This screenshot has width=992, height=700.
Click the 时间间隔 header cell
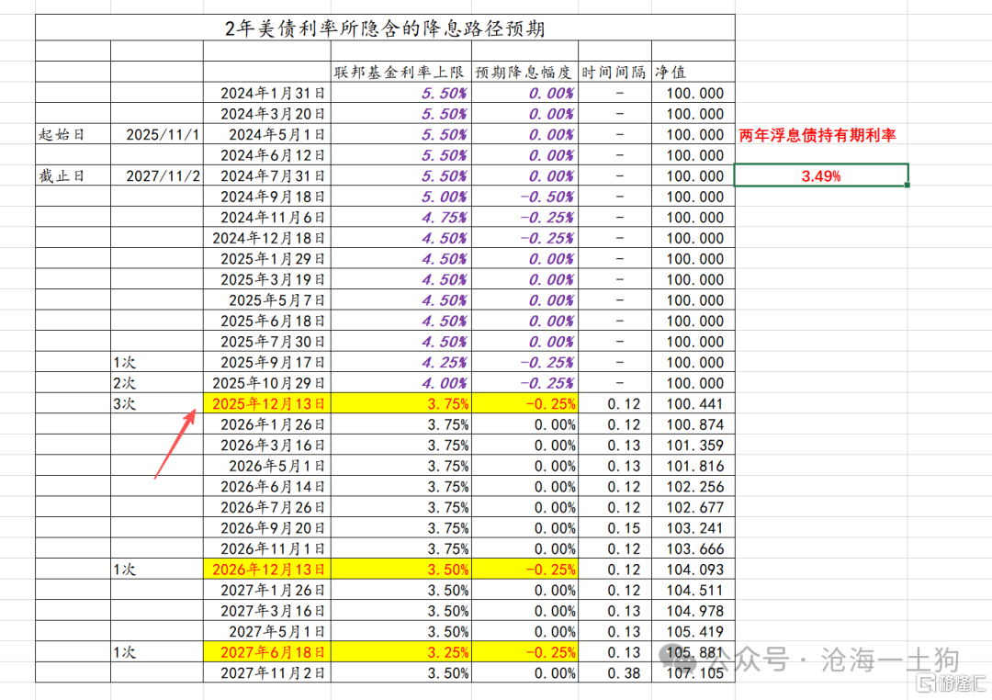(x=614, y=72)
